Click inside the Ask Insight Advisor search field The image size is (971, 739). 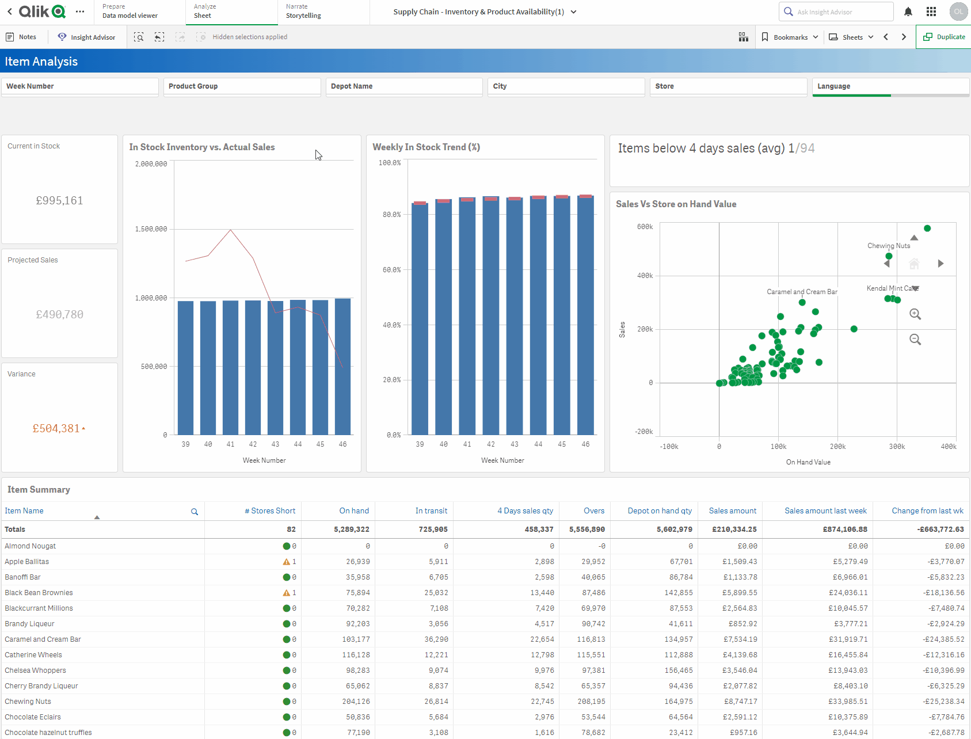836,11
